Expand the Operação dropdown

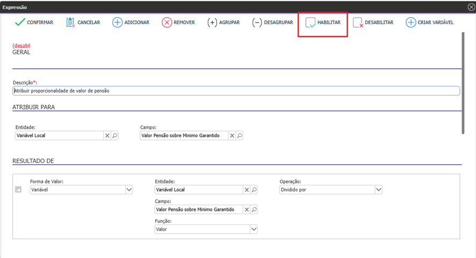(378, 189)
